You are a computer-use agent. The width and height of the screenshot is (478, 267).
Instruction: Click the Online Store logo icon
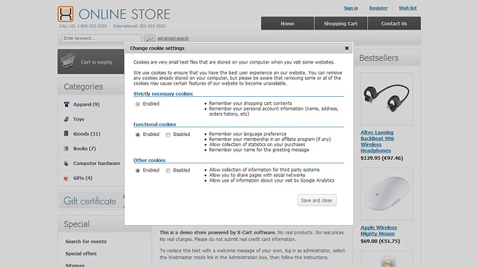(65, 14)
